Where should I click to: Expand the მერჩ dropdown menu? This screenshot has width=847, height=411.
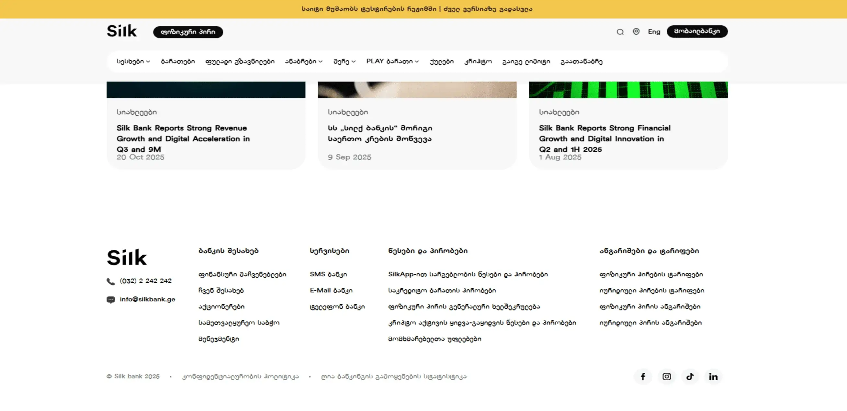344,61
